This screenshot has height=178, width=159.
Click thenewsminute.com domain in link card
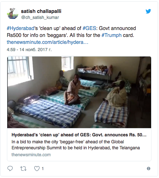pos(31,155)
